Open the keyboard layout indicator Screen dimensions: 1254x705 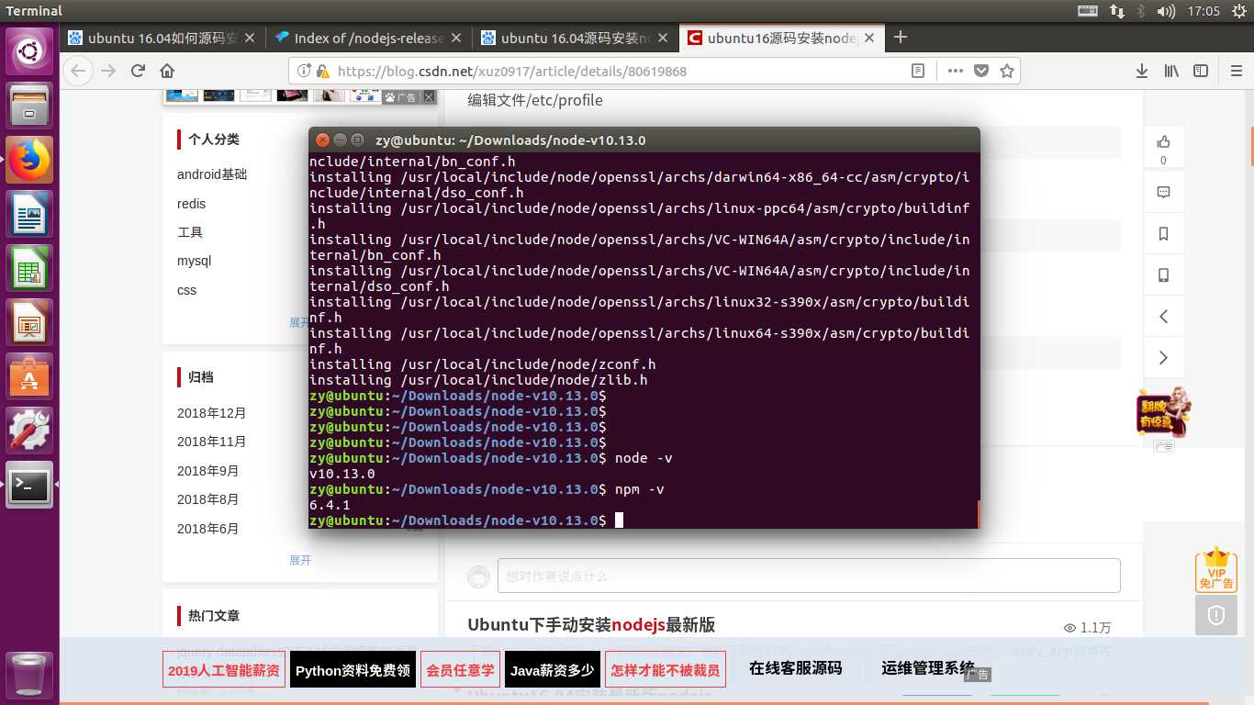coord(1088,11)
